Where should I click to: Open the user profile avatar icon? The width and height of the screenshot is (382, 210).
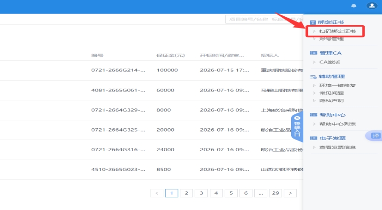coord(372,6)
